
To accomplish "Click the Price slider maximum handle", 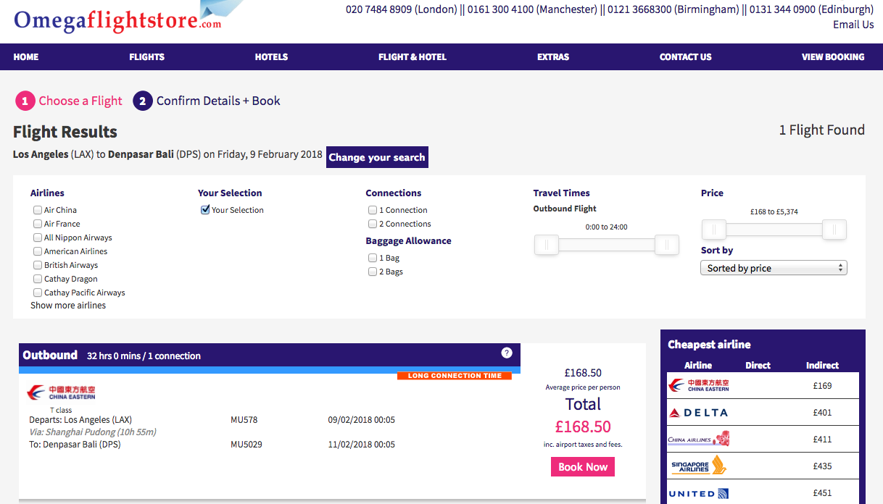I will pyautogui.click(x=834, y=230).
